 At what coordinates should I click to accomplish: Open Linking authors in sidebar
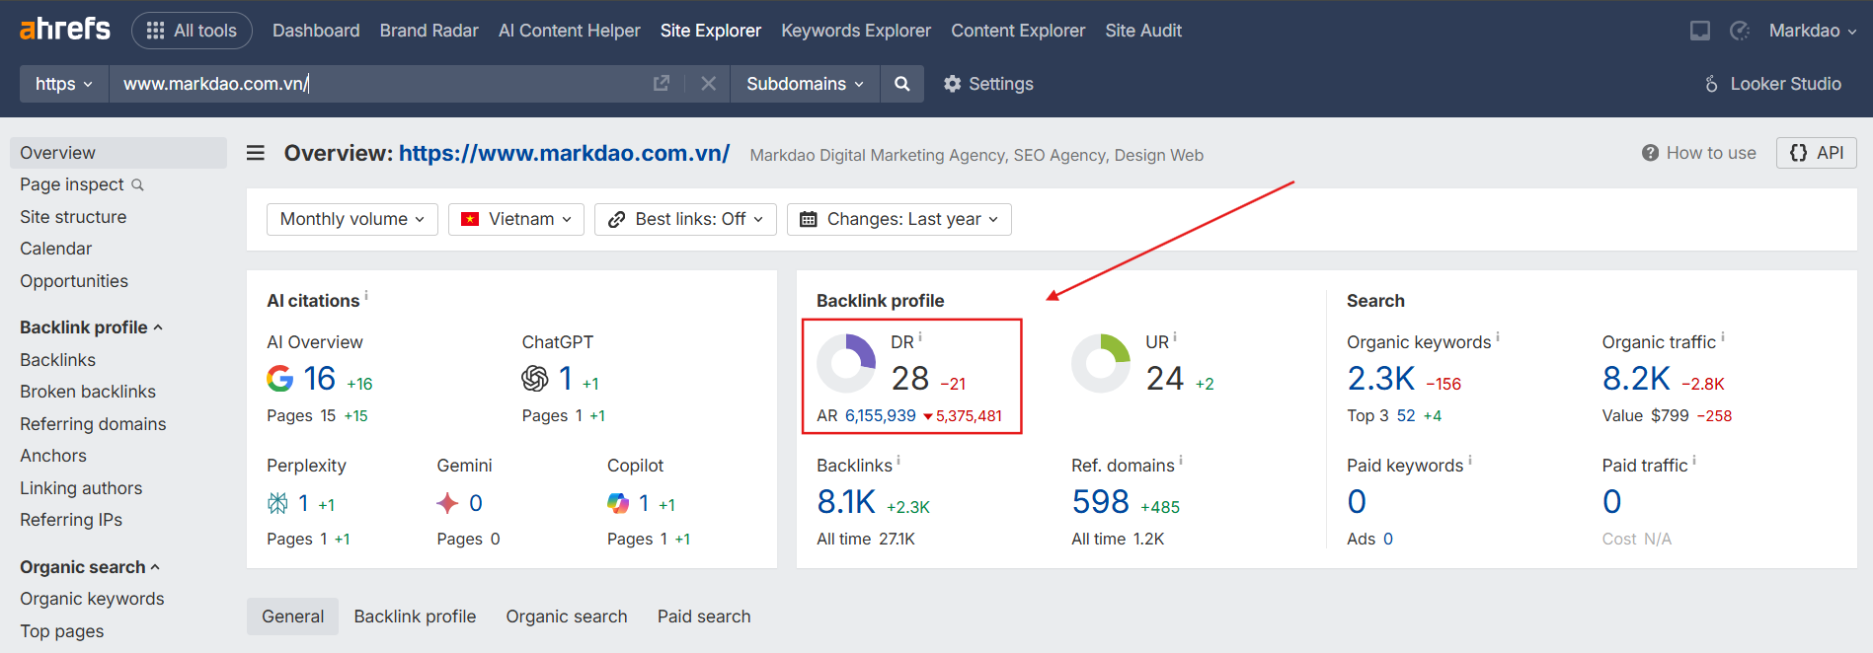tap(81, 488)
